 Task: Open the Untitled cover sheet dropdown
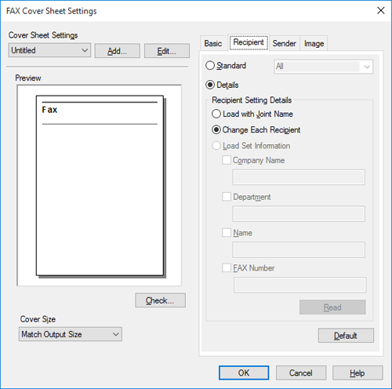[49, 50]
